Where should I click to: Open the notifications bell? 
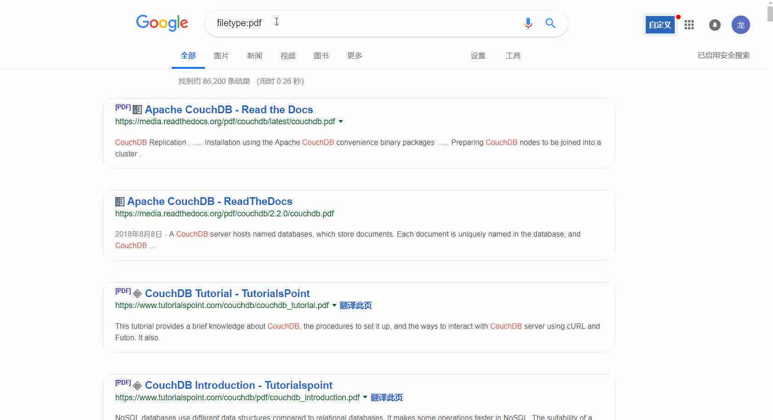coord(715,25)
